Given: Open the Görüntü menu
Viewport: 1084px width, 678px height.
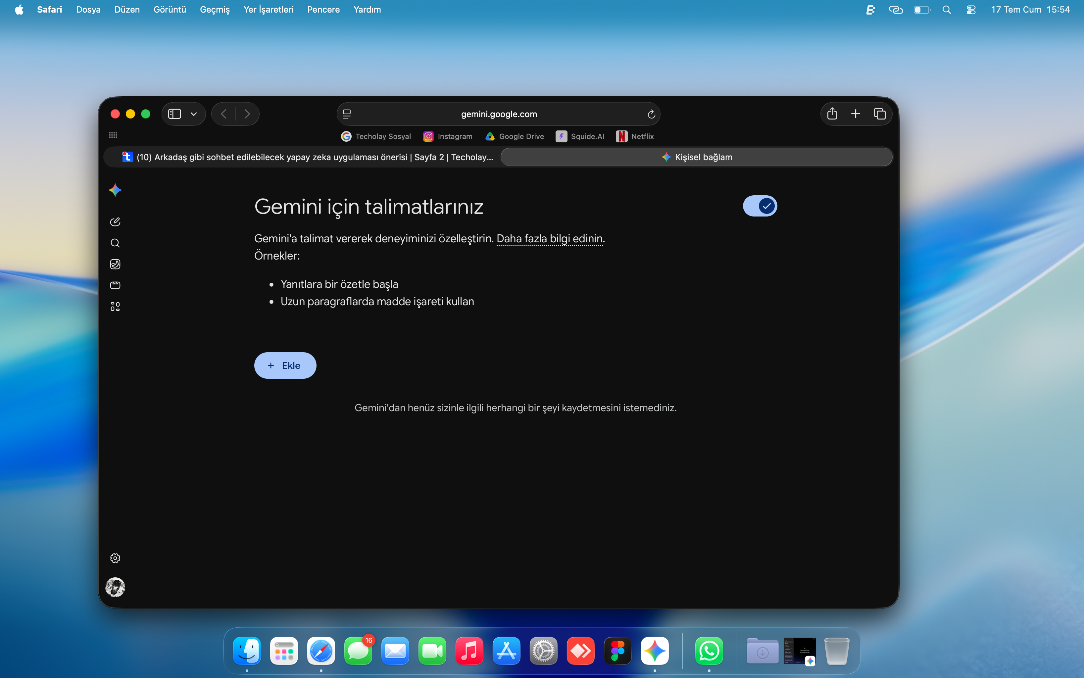Looking at the screenshot, I should point(170,9).
